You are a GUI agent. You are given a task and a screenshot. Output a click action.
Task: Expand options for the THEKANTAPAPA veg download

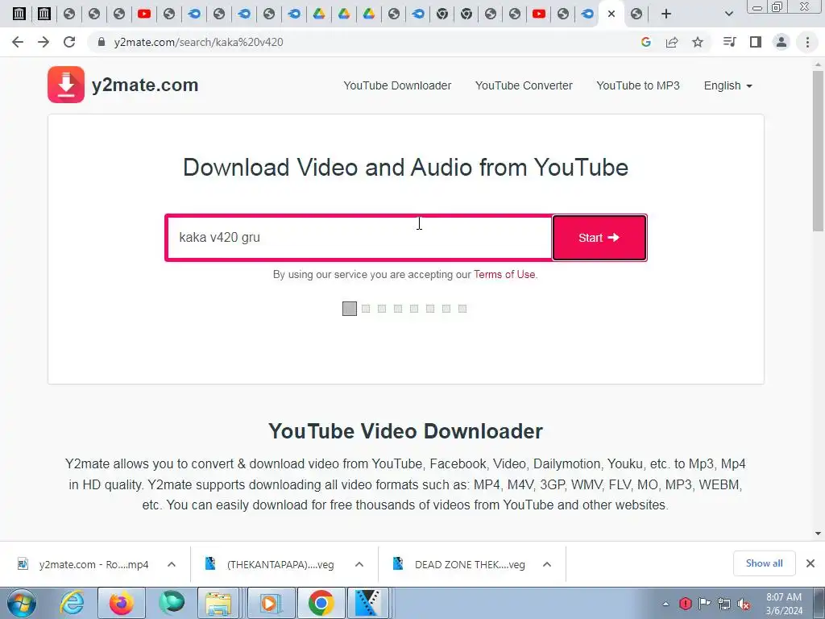point(359,564)
